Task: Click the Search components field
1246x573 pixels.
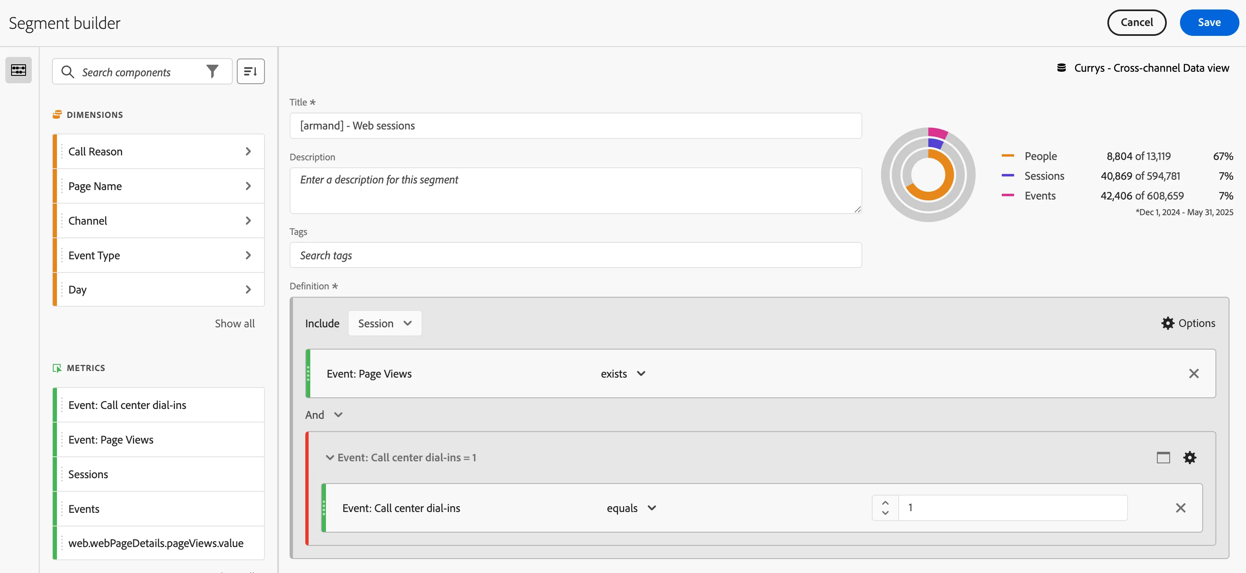Action: click(x=142, y=72)
